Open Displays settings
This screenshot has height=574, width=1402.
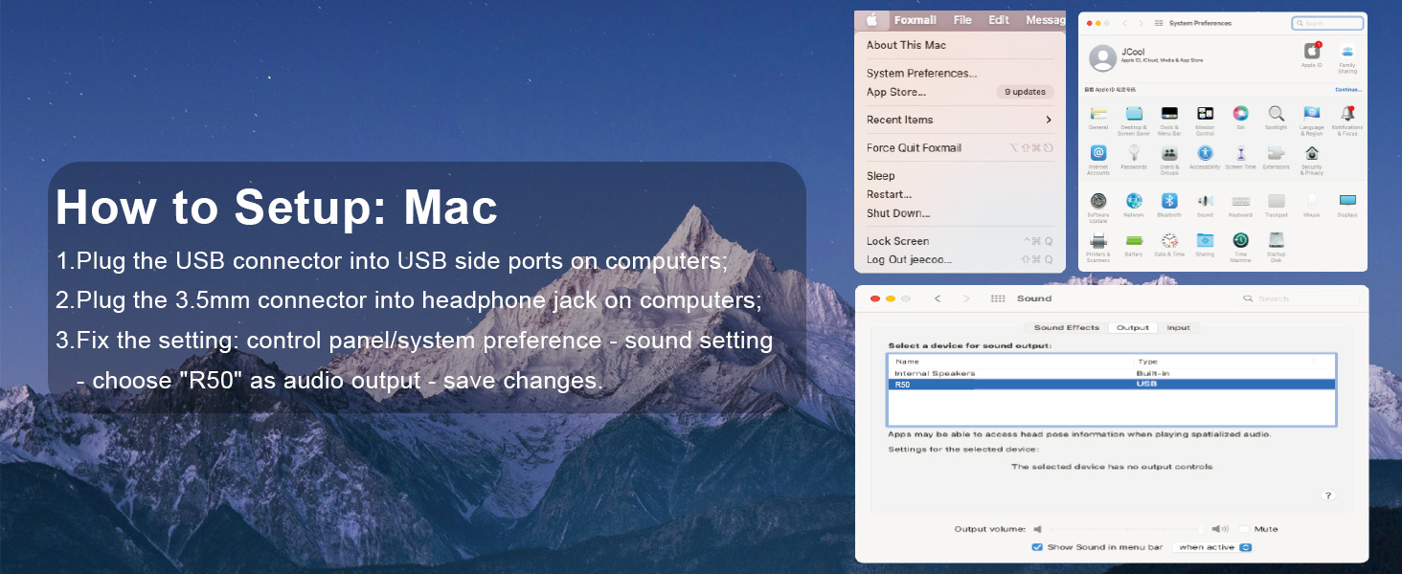coord(1348,203)
